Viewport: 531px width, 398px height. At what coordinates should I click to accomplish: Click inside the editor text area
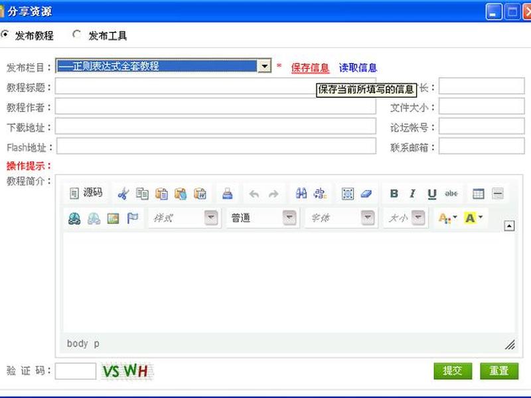click(289, 283)
